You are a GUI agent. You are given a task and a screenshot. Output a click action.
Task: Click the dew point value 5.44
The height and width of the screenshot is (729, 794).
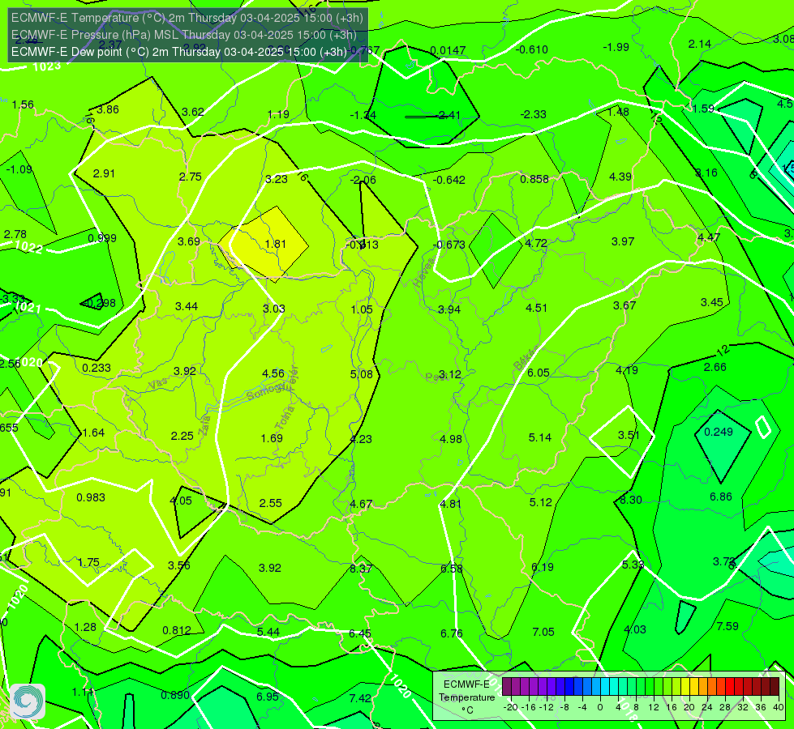pyautogui.click(x=268, y=632)
